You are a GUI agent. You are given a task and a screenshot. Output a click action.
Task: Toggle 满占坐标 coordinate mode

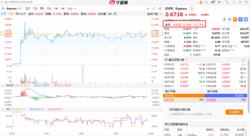(x=21, y=14)
